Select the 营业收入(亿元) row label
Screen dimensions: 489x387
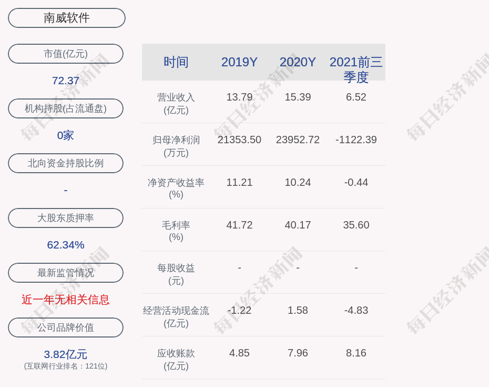point(176,104)
